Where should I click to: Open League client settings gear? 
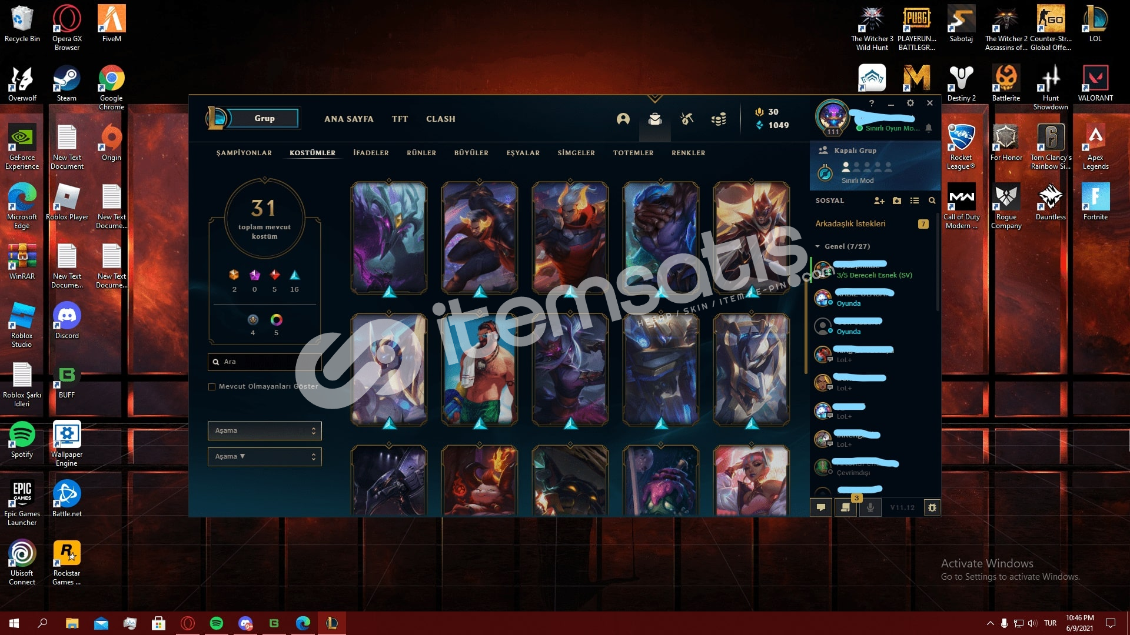[x=910, y=103]
